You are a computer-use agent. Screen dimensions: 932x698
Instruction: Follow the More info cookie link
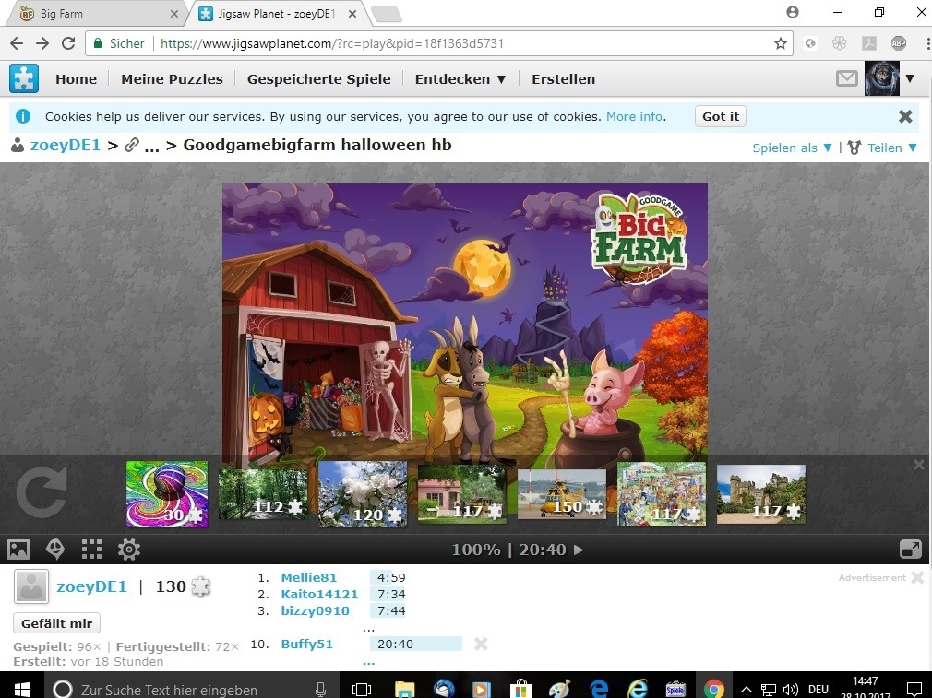coord(634,116)
